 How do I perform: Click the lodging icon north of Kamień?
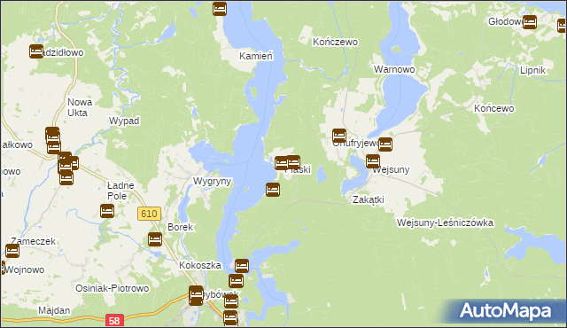click(220, 9)
